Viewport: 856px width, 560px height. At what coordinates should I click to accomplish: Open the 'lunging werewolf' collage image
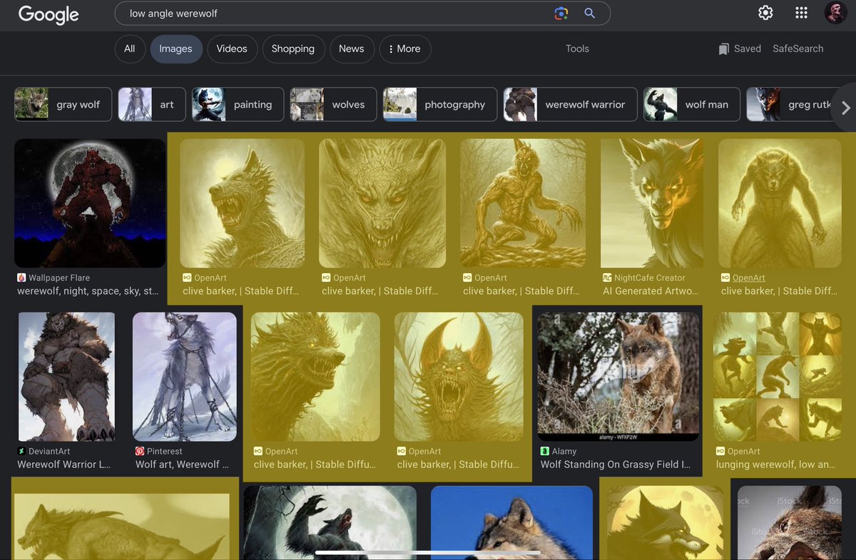point(778,377)
